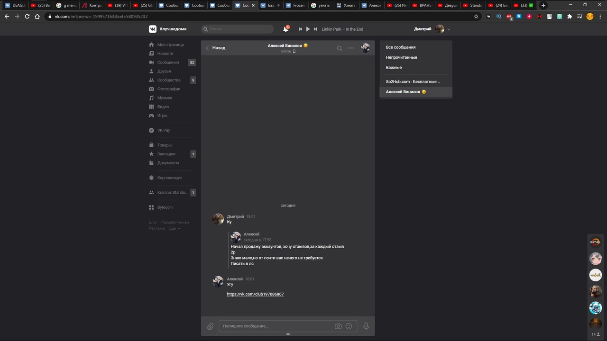Click the message input field
The image size is (607, 341).
(x=275, y=326)
